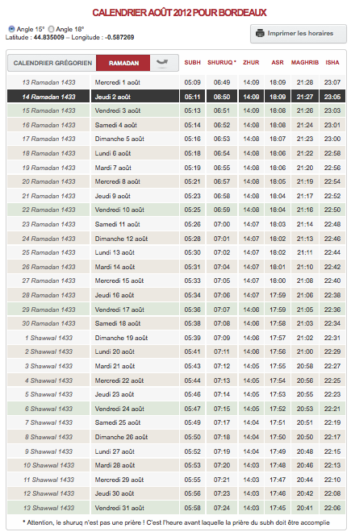Switch to the Ramadan tab
This screenshot has width=351, height=532.
click(123, 63)
